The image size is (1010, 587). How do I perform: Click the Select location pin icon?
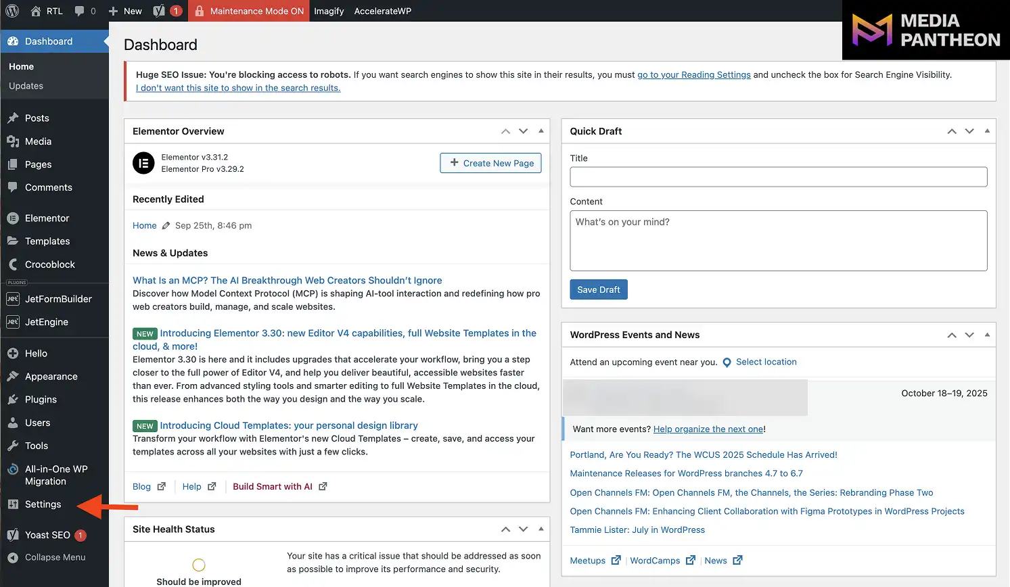click(727, 362)
